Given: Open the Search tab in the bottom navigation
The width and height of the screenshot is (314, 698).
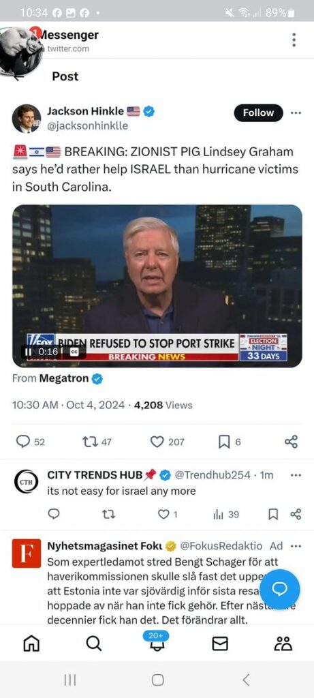Looking at the screenshot, I should pyautogui.click(x=93, y=643).
